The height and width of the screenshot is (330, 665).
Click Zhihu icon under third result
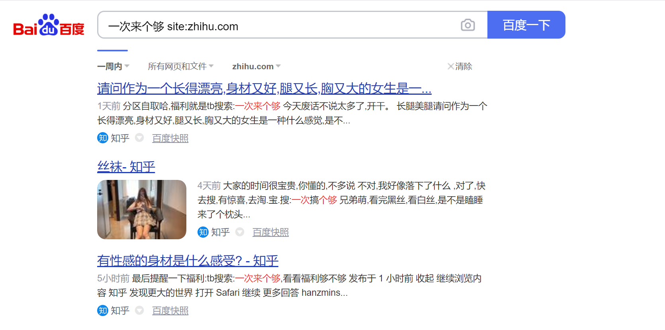[103, 310]
